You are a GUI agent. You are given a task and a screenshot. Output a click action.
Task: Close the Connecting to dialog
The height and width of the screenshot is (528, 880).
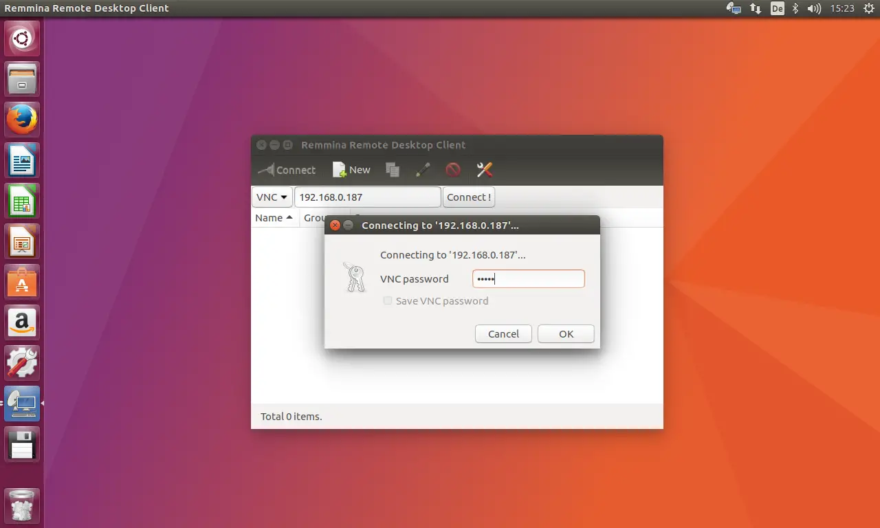point(335,225)
